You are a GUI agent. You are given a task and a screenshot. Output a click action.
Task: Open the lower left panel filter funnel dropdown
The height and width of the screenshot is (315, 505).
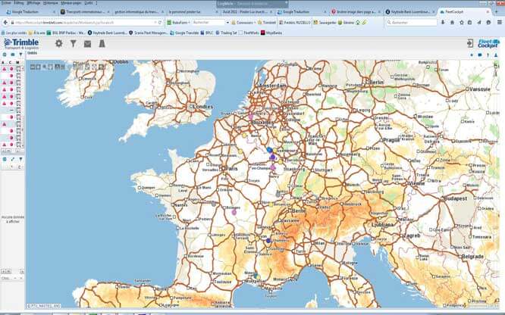[20, 159]
